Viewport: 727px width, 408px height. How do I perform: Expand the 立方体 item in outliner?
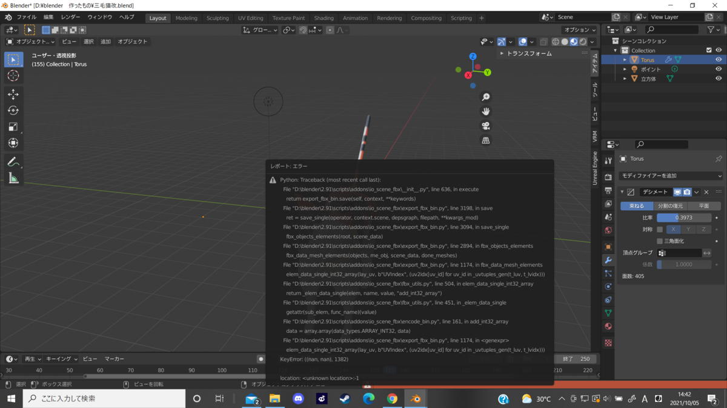[x=625, y=79]
